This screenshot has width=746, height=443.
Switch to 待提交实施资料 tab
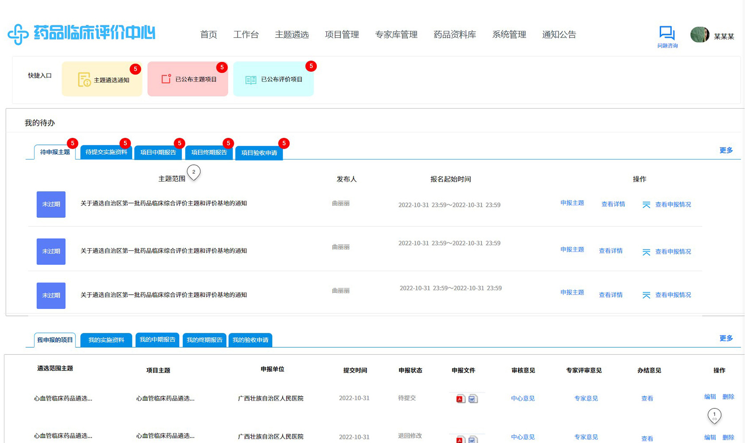point(106,152)
